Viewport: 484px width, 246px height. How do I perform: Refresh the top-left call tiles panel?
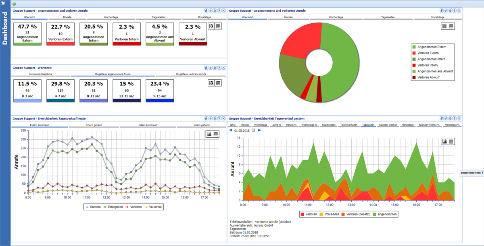[x=211, y=11]
